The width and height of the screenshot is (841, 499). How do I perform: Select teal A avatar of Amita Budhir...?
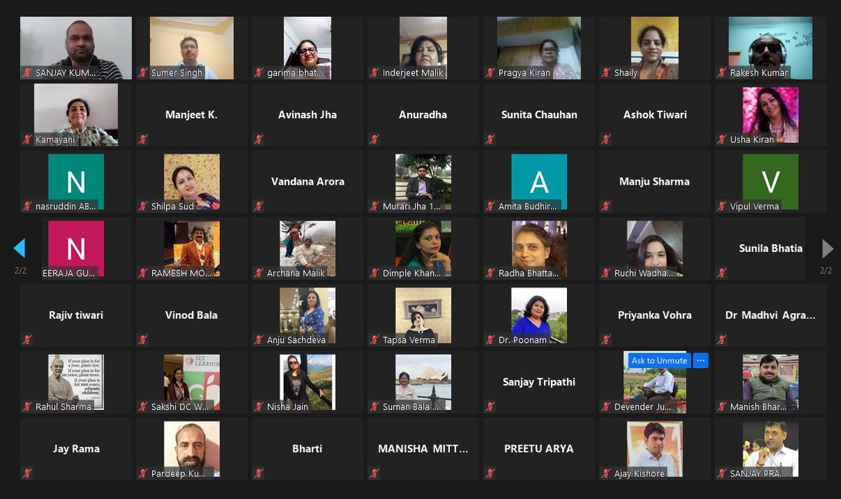pyautogui.click(x=539, y=181)
